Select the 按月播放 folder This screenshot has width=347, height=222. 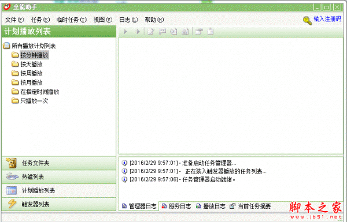pos(31,82)
